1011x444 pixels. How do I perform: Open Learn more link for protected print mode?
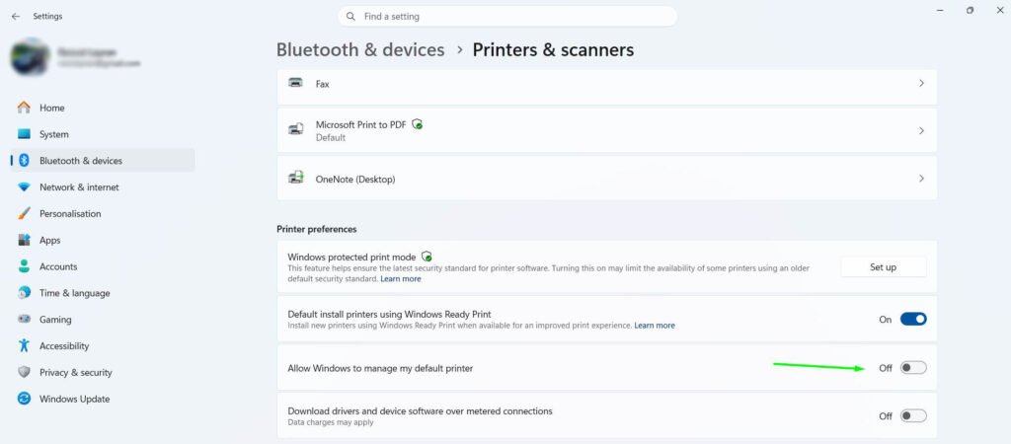401,279
